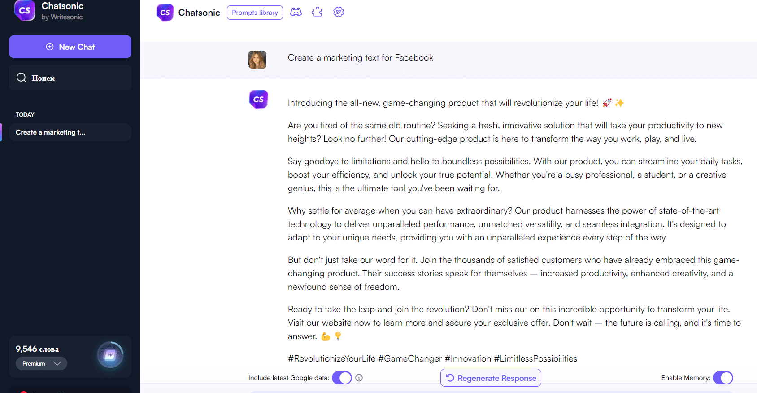The width and height of the screenshot is (757, 393).
Task: Open the Prompts library
Action: (x=255, y=13)
